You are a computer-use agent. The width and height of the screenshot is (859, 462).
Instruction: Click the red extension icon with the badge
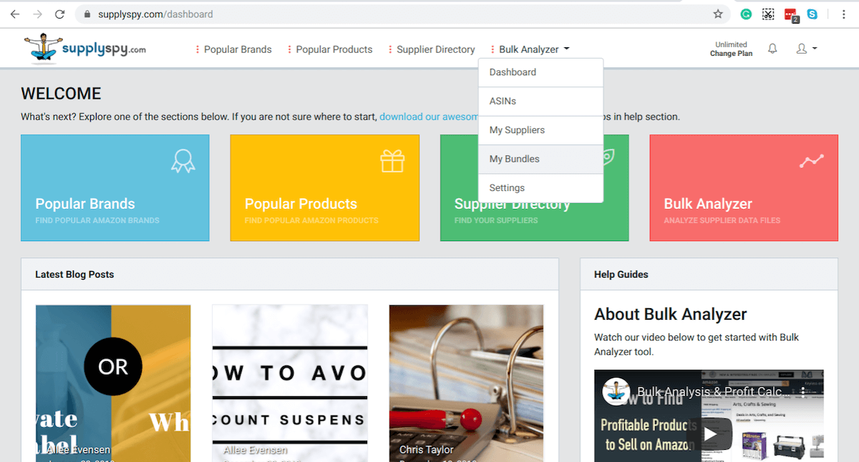point(791,14)
